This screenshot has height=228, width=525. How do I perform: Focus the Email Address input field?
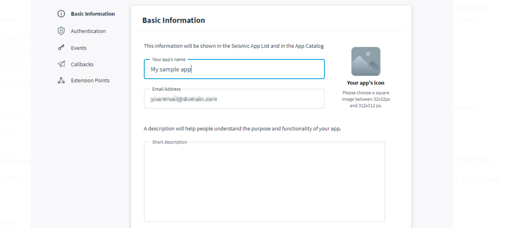coord(234,99)
